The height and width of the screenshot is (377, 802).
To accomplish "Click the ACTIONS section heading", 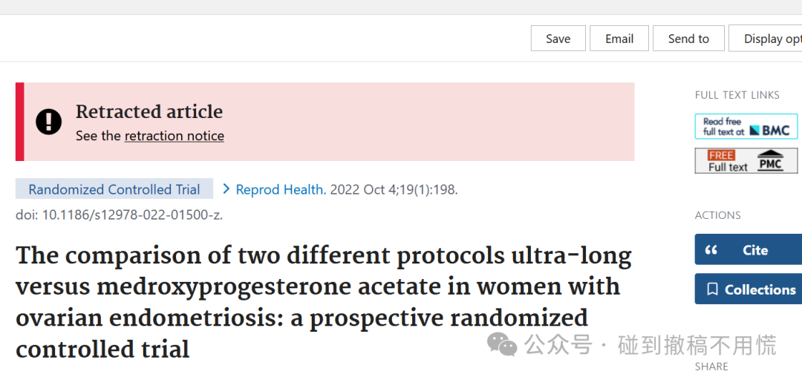I will coord(717,215).
